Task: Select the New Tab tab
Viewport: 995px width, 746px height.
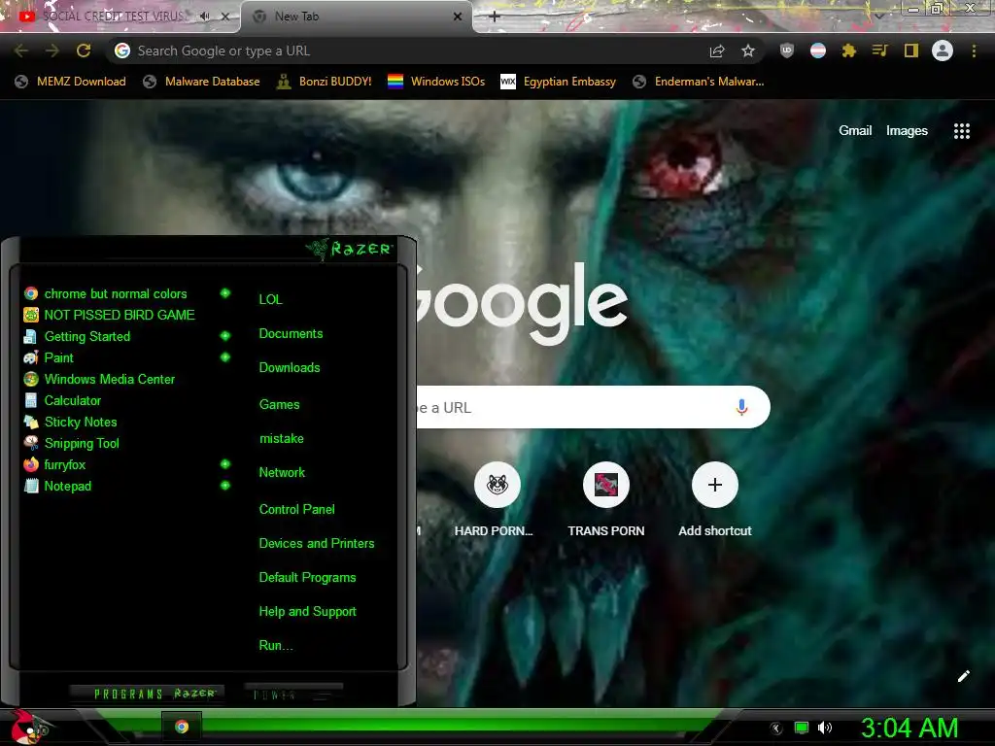Action: pyautogui.click(x=356, y=17)
